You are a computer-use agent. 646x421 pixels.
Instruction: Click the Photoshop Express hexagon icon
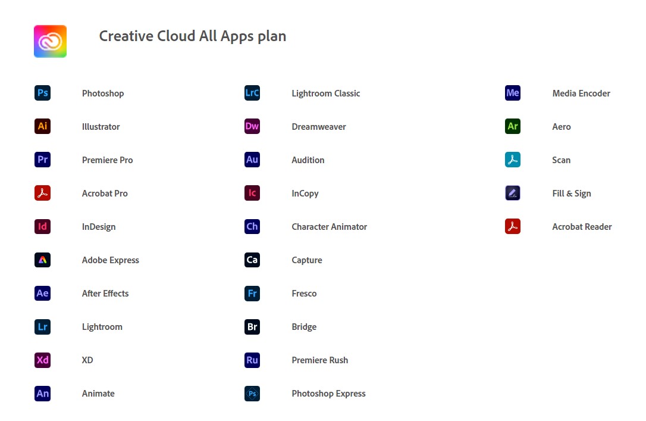point(252,394)
